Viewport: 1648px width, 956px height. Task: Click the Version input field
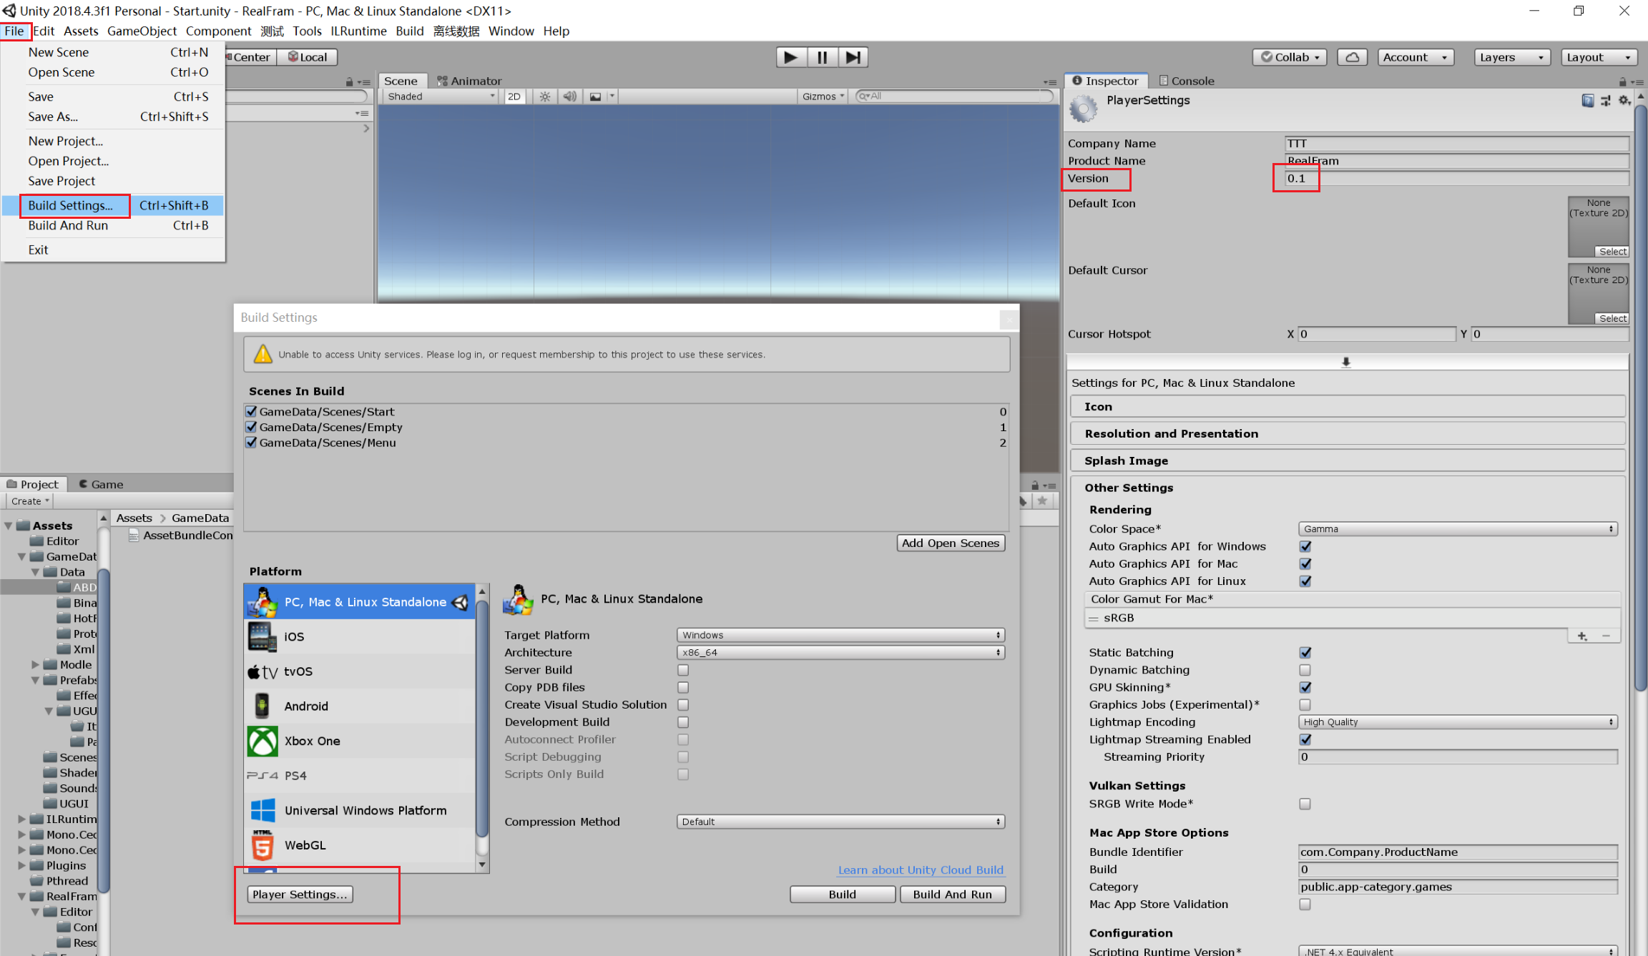click(1456, 178)
